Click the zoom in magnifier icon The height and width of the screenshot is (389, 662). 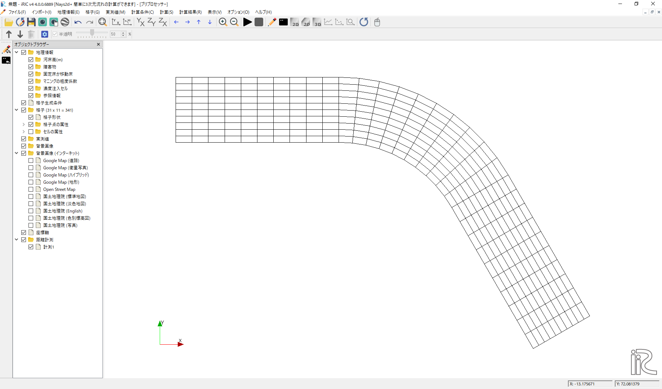click(x=223, y=22)
